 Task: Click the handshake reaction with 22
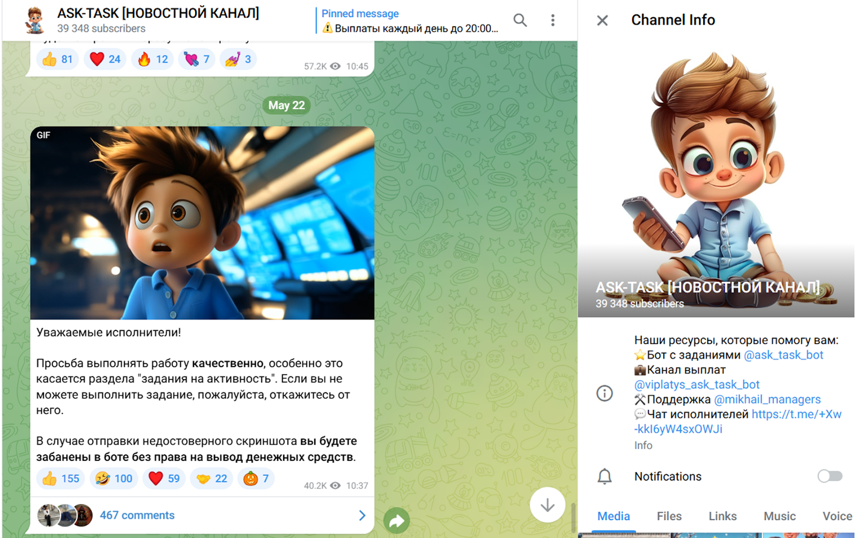point(211,478)
